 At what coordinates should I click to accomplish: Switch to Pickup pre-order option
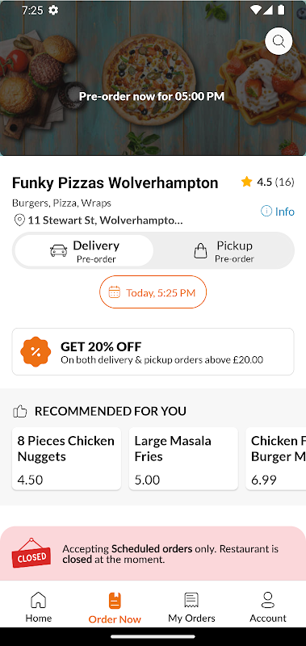tap(224, 250)
